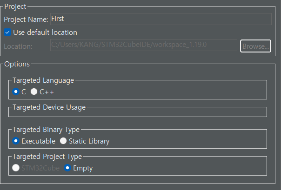Click inside the empty Targeted Device Usage box

tap(138, 114)
